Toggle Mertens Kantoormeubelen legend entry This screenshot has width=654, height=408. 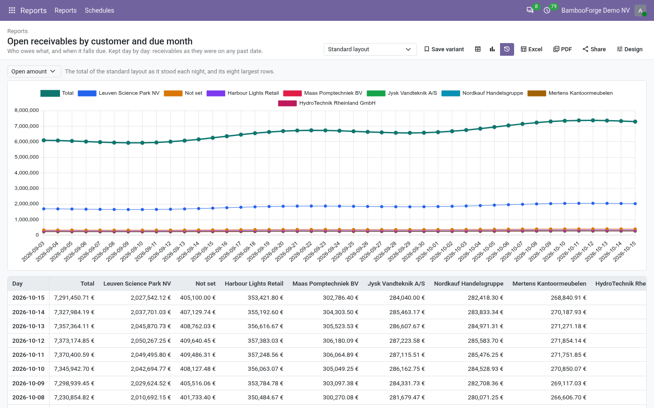coord(570,93)
